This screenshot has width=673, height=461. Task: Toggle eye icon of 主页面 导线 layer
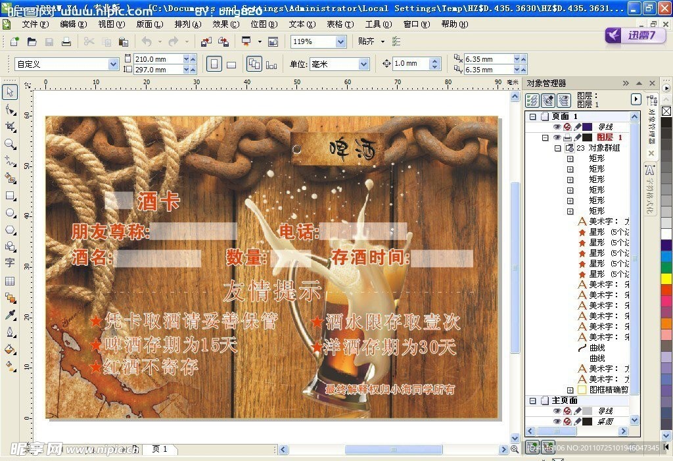pos(557,411)
